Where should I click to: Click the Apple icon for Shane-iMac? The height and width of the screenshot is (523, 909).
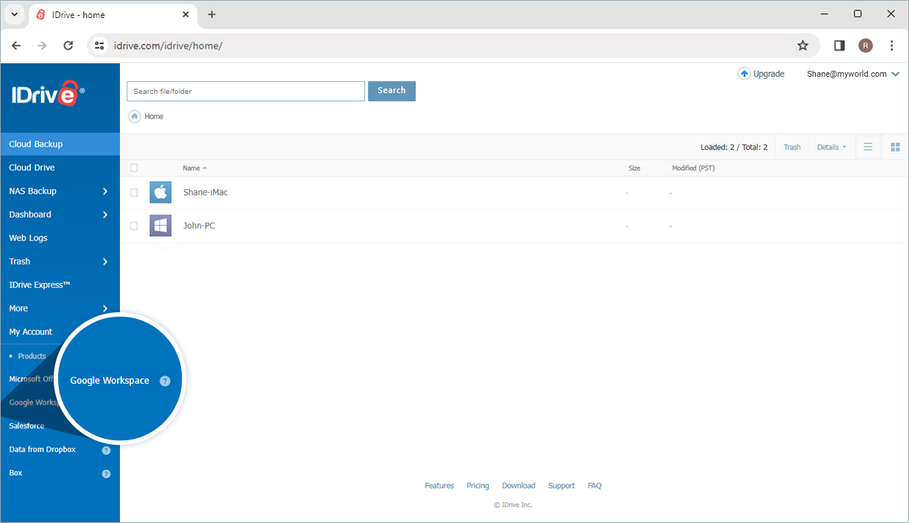160,192
